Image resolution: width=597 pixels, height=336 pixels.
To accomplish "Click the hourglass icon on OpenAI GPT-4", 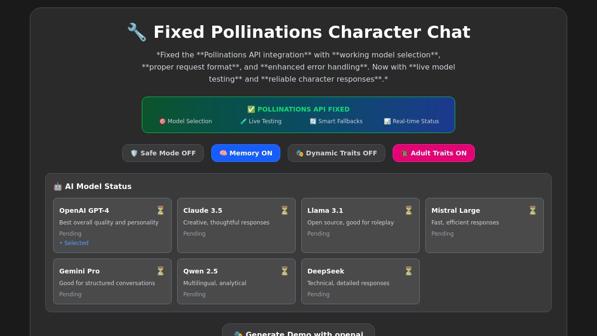I will pyautogui.click(x=160, y=210).
